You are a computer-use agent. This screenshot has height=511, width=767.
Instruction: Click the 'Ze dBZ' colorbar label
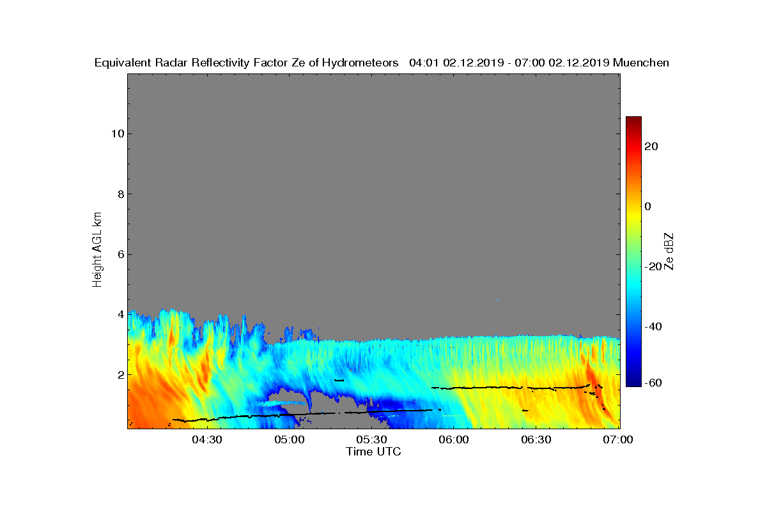669,252
